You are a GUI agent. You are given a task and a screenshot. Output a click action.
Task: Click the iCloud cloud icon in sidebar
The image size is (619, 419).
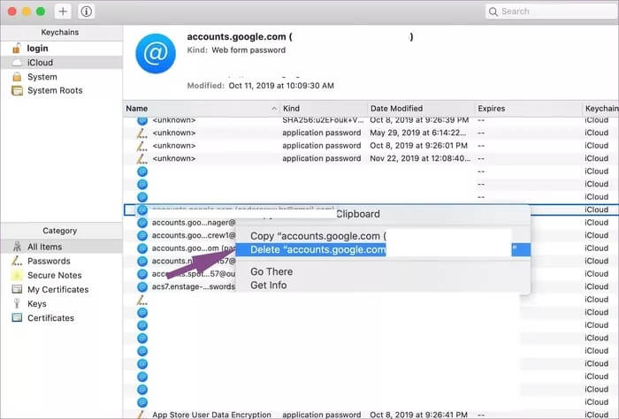(x=17, y=63)
